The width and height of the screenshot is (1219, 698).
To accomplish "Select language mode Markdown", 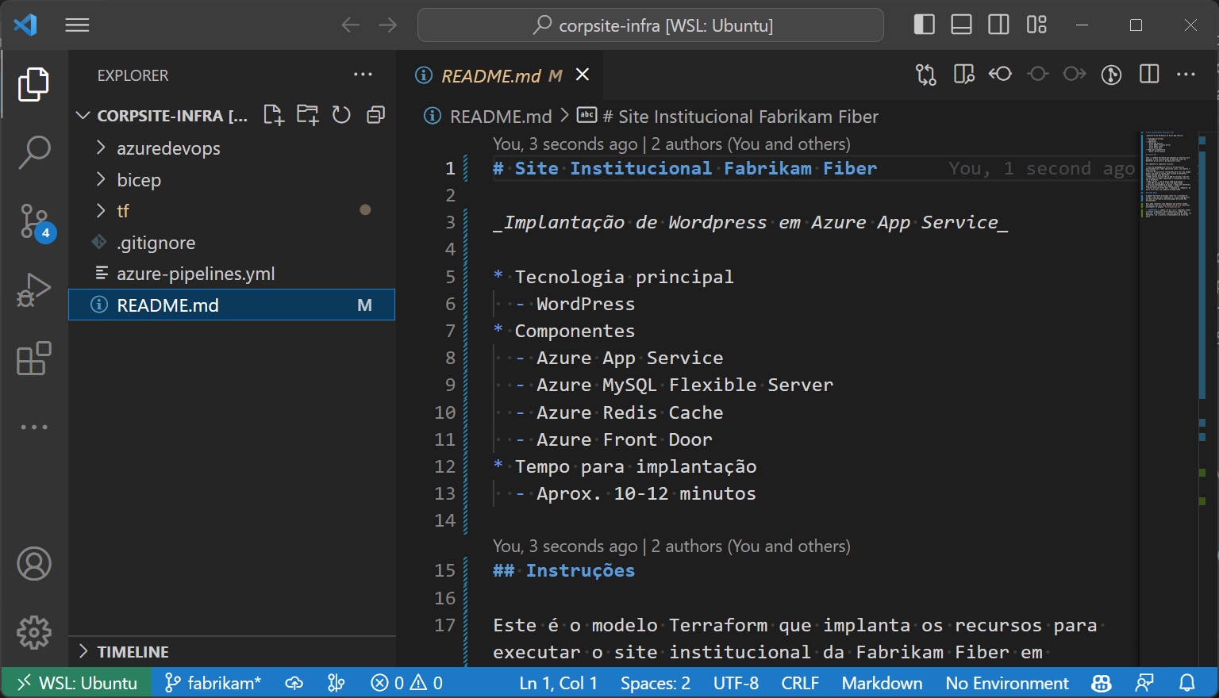I will click(x=882, y=683).
